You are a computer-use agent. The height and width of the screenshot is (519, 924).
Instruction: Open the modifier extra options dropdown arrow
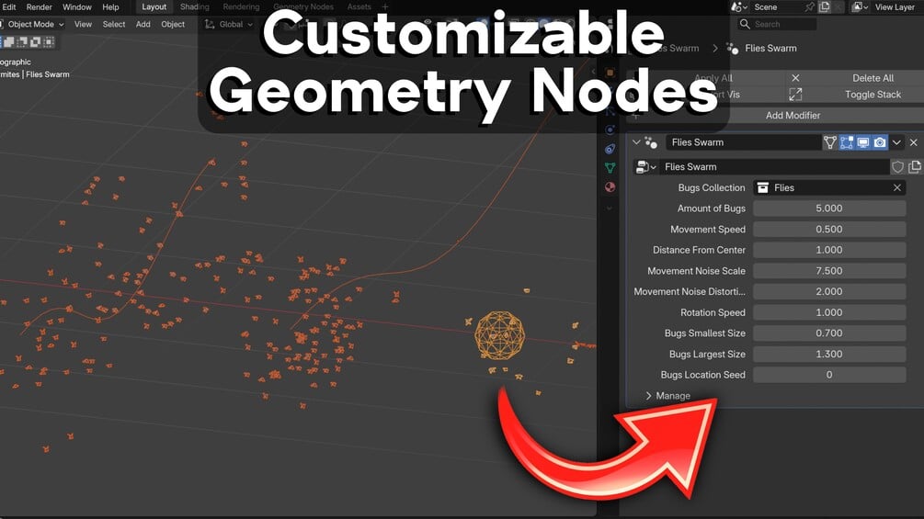tap(896, 142)
